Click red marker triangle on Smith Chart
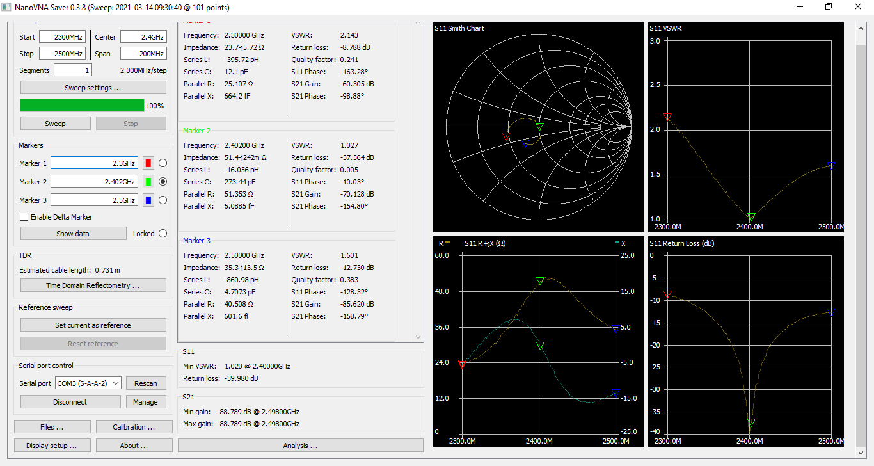Image resolution: width=874 pixels, height=466 pixels. coord(506,136)
